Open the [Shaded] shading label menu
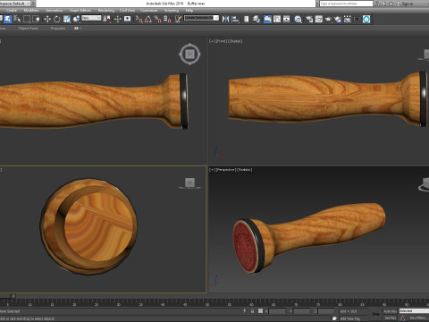This screenshot has height=322, width=429. point(235,41)
